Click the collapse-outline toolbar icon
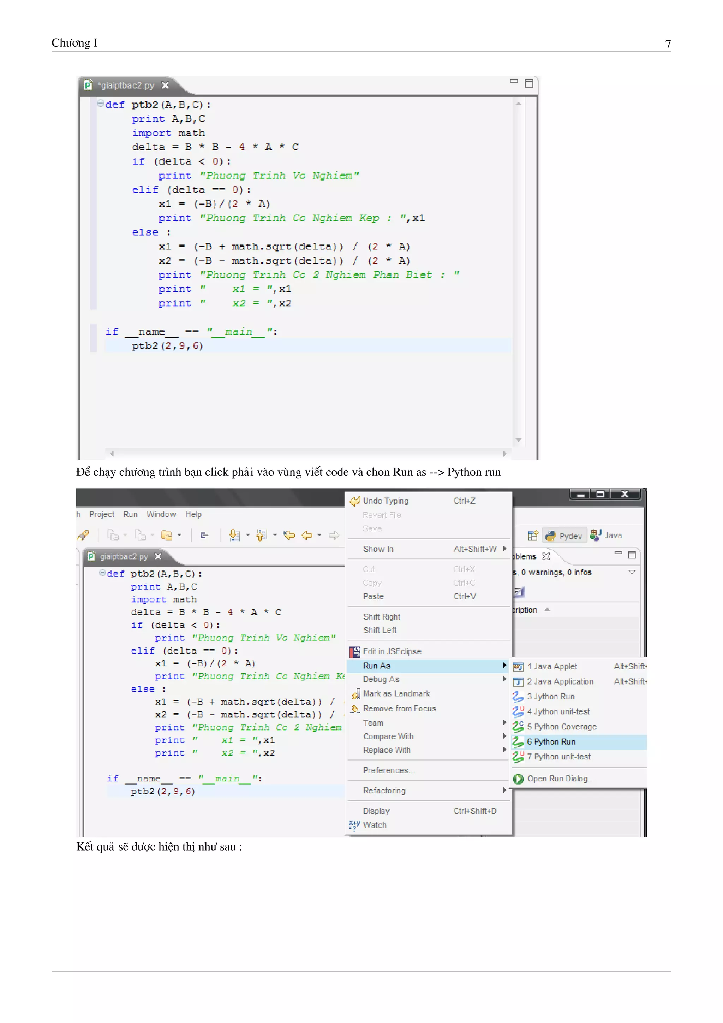 point(205,535)
